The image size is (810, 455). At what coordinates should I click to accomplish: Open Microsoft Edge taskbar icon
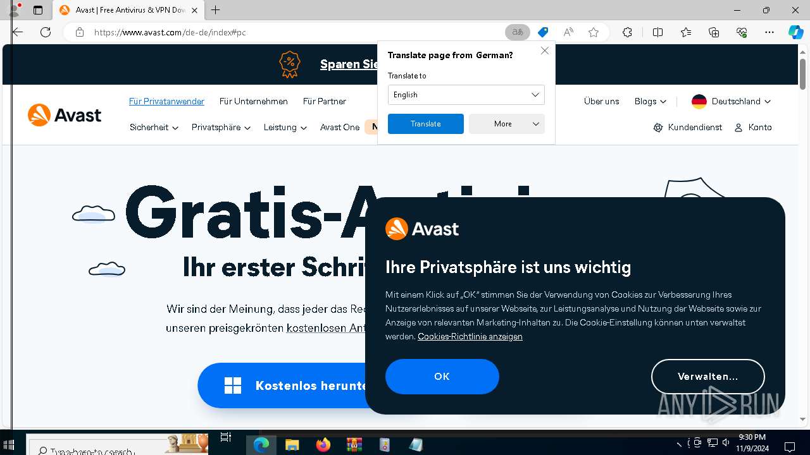261,445
